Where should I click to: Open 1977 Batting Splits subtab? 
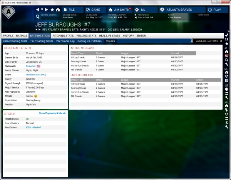coord(42,41)
